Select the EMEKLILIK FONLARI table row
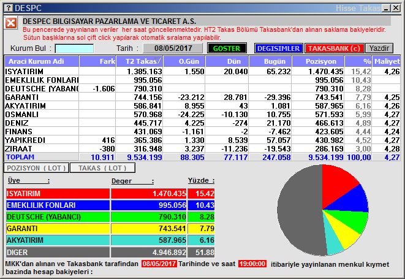Screen dimensions: 405x279 tap(202, 80)
